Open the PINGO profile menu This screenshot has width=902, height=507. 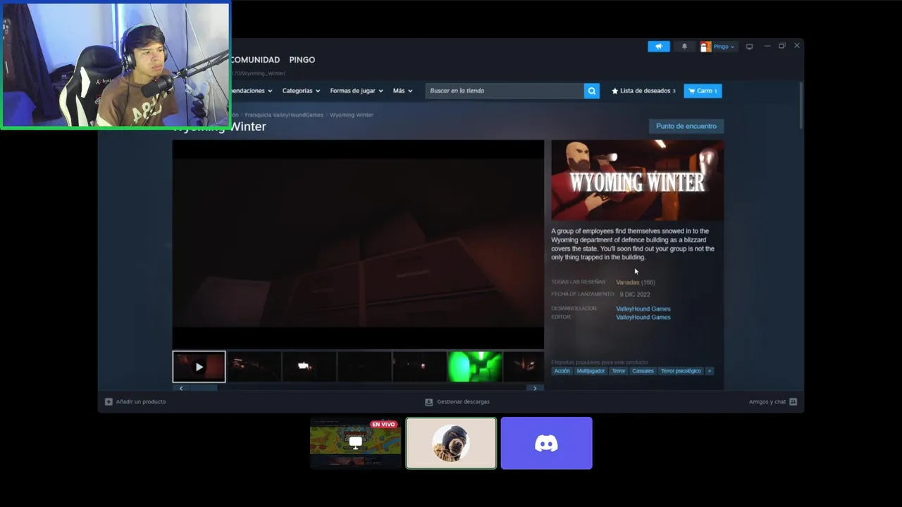302,60
